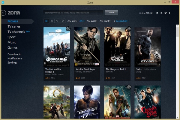180x120 pixels.
Task: Expand the Any genre dropdown
Action: [x=73, y=21]
